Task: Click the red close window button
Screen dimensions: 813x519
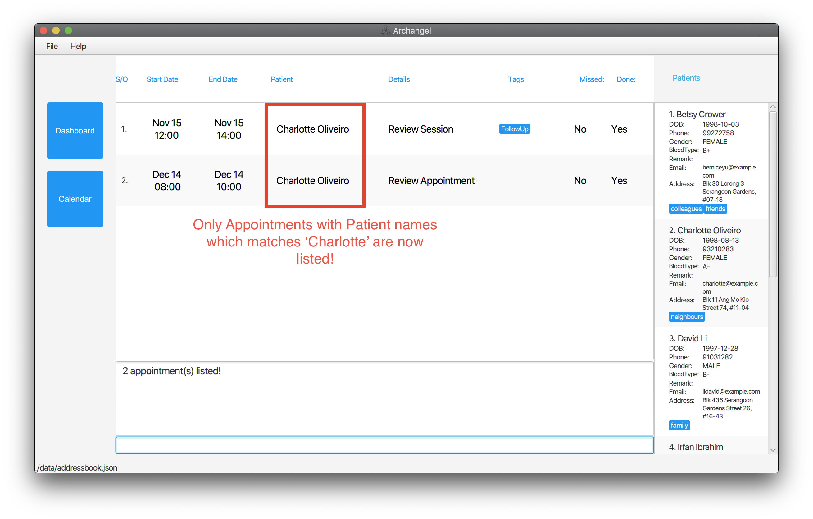Action: pyautogui.click(x=43, y=31)
